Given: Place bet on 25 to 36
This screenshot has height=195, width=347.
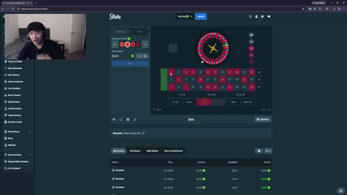Looking at the screenshot, I should tap(240, 95).
